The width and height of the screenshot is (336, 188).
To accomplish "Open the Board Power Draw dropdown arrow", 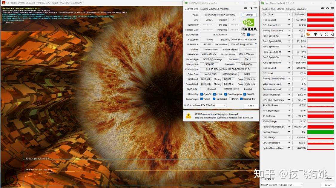I will 289,95.
